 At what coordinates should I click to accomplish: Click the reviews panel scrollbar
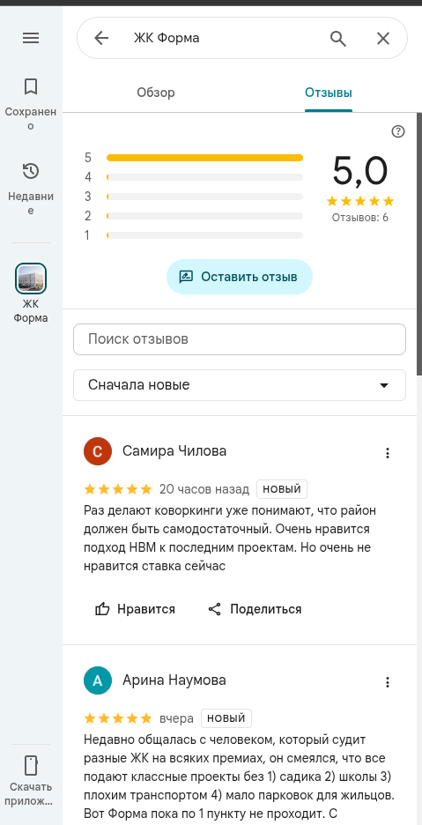419,243
